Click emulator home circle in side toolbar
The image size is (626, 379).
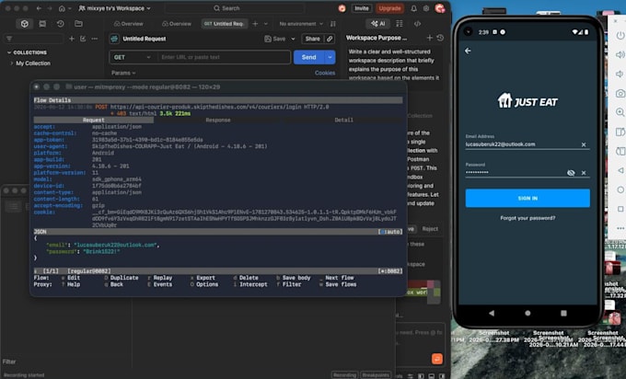620,189
